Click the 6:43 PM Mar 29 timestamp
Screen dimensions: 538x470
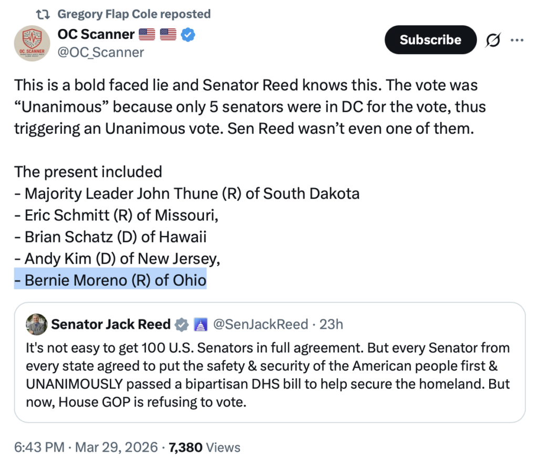86,447
